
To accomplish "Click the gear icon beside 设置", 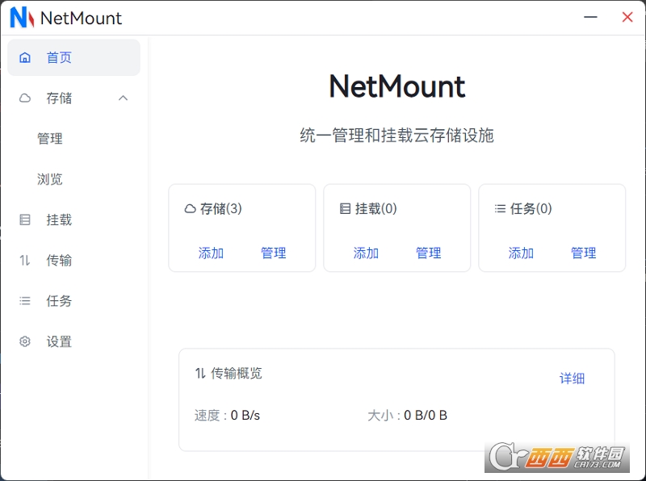I will 25,341.
